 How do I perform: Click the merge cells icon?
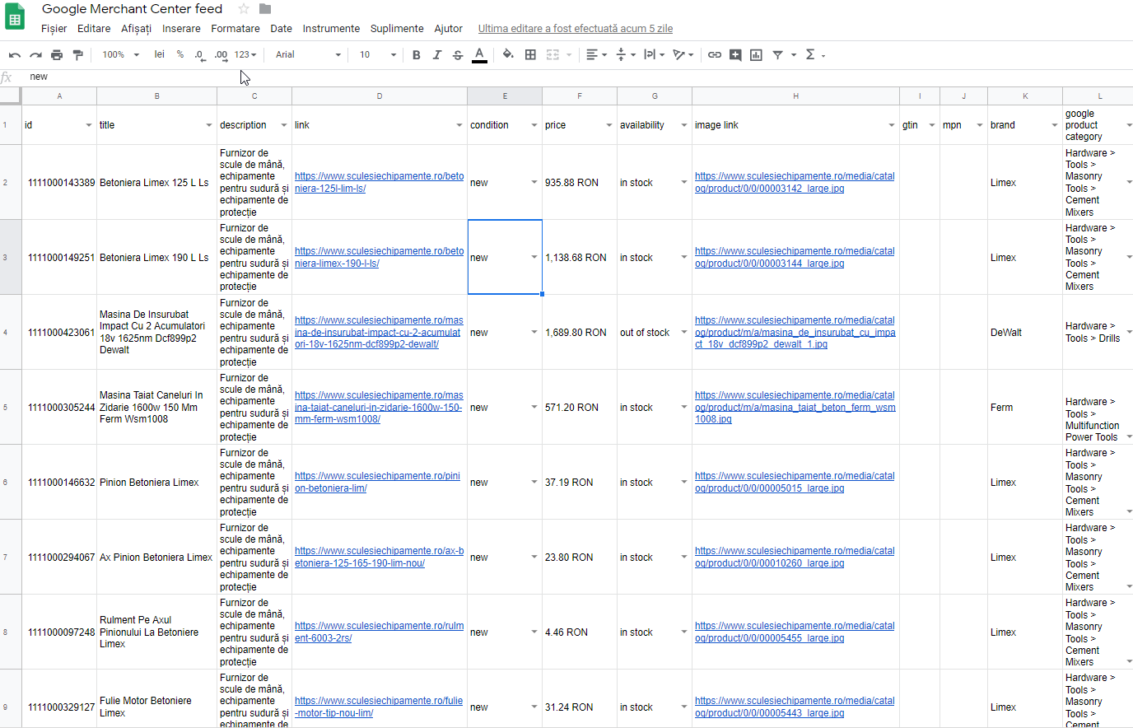553,55
